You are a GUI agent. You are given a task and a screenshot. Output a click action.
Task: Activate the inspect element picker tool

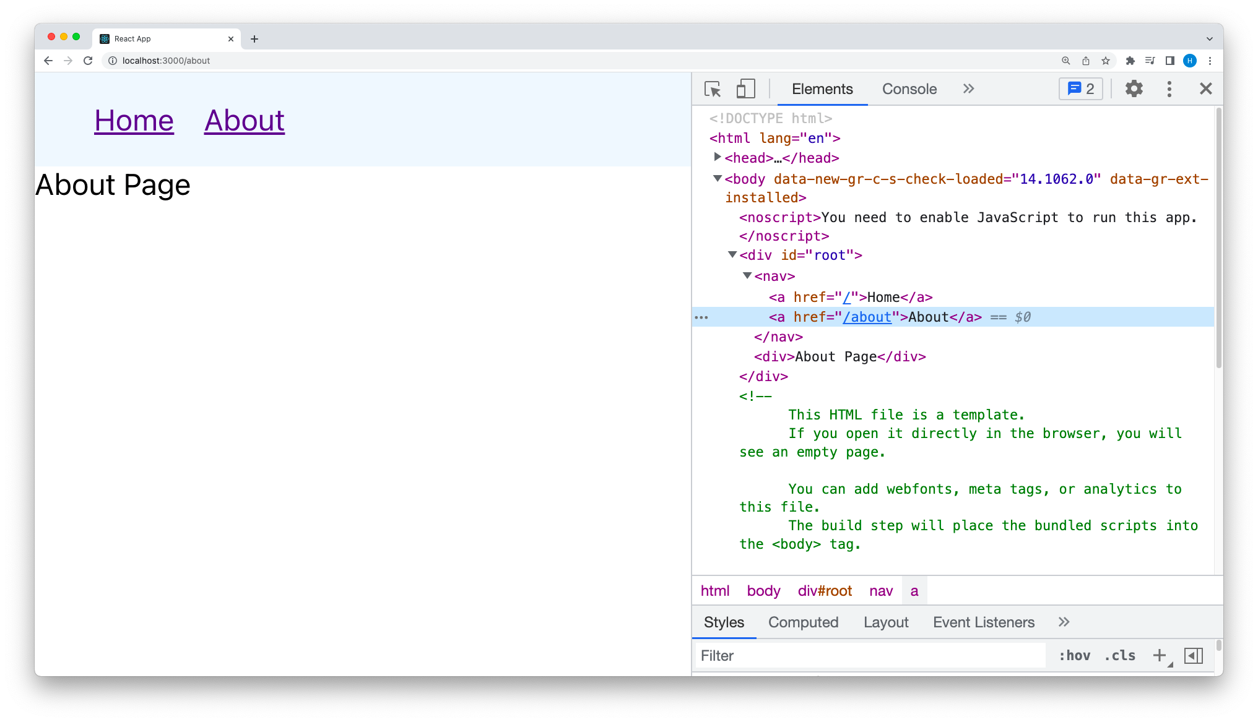coord(713,89)
